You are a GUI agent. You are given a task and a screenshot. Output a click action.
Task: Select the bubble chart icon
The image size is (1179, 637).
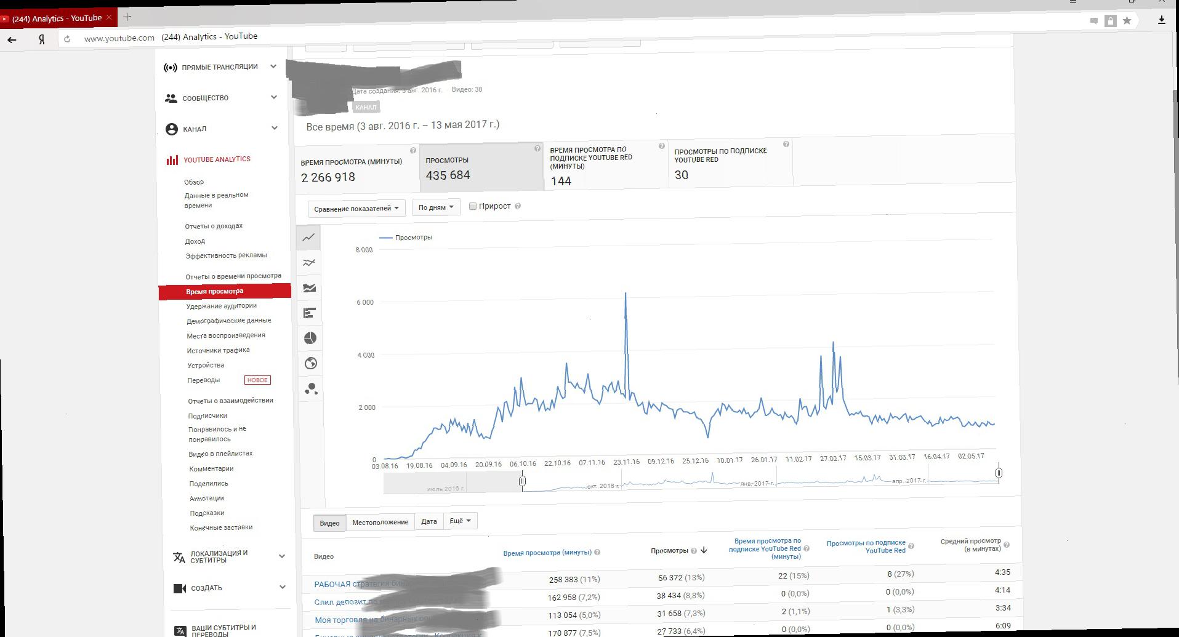pos(312,388)
